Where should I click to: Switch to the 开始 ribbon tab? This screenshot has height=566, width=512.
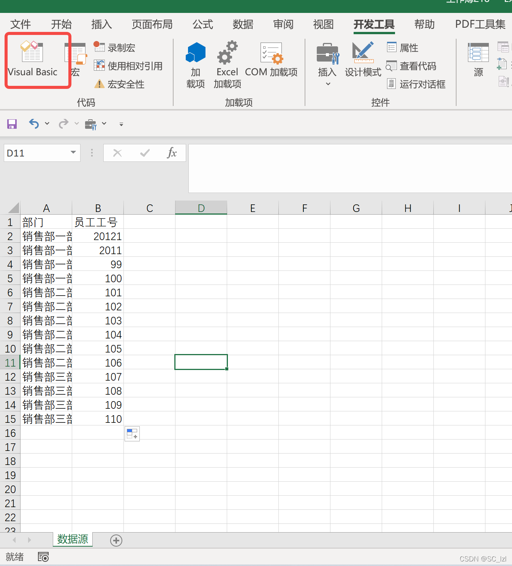tap(61, 24)
